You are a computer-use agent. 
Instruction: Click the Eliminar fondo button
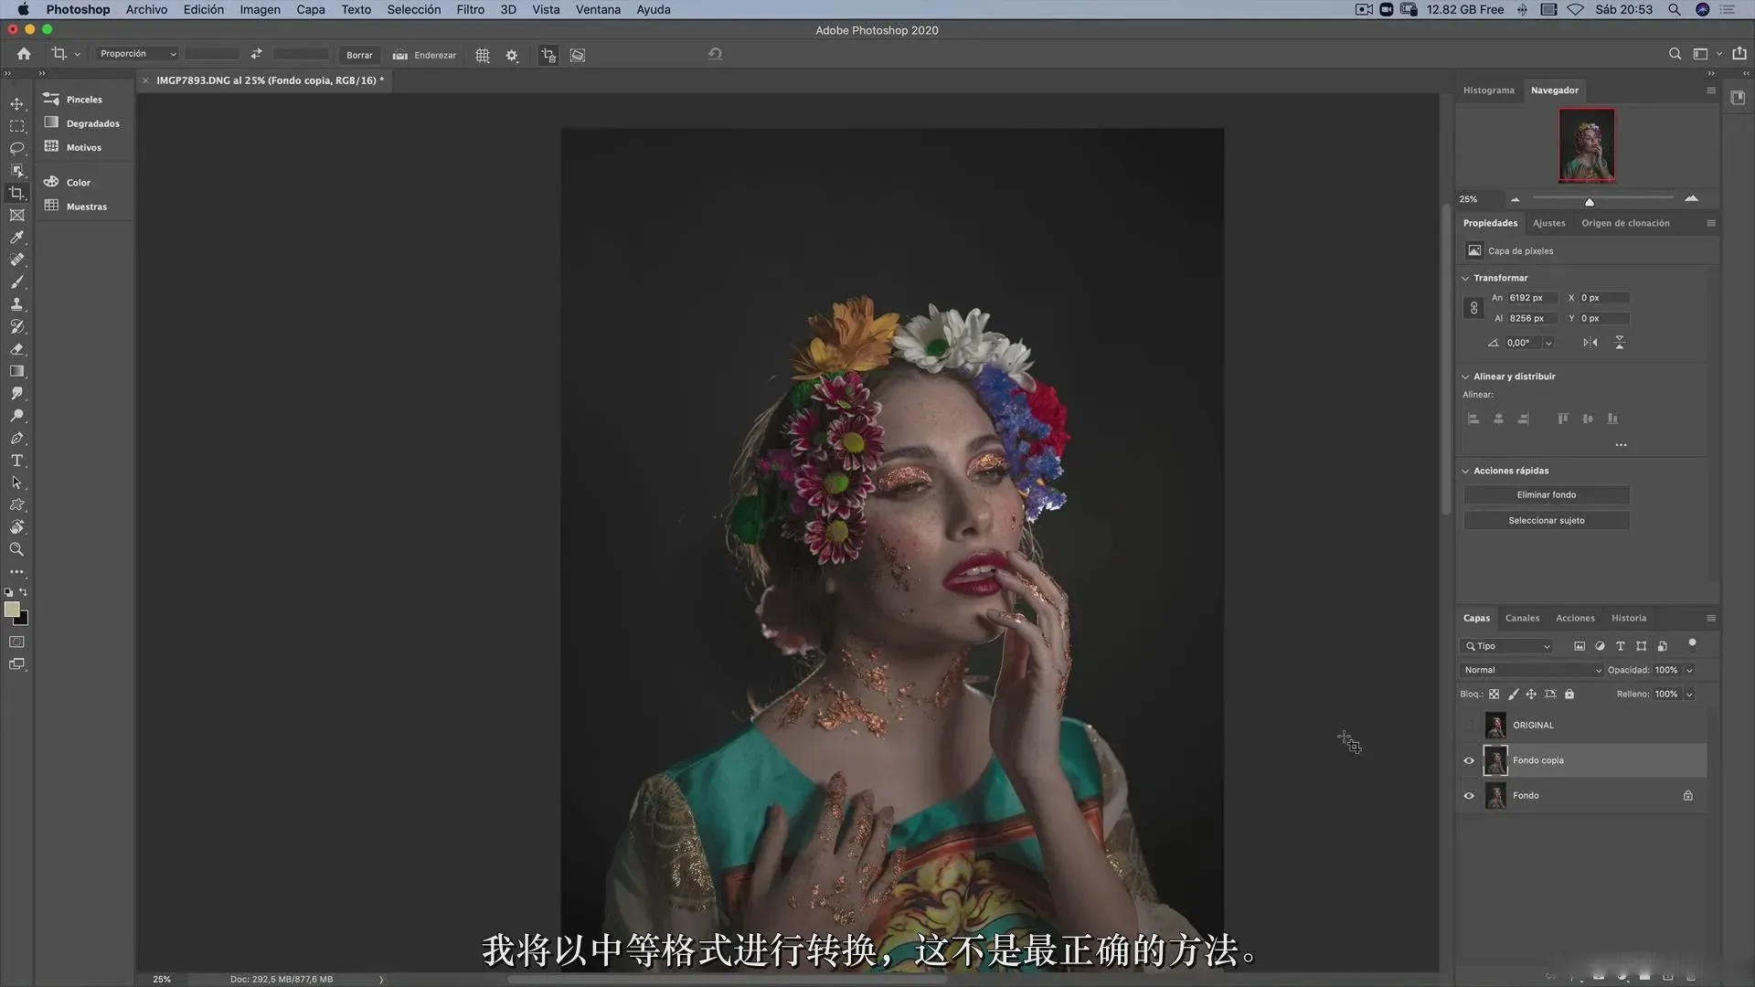click(1546, 494)
